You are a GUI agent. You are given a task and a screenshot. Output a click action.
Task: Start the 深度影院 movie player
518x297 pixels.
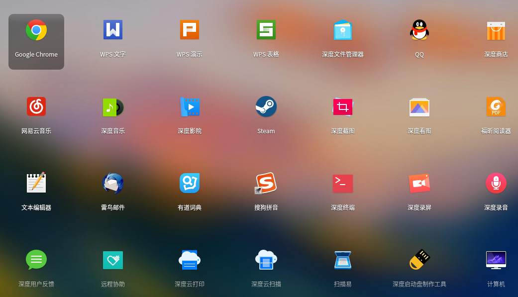190,106
